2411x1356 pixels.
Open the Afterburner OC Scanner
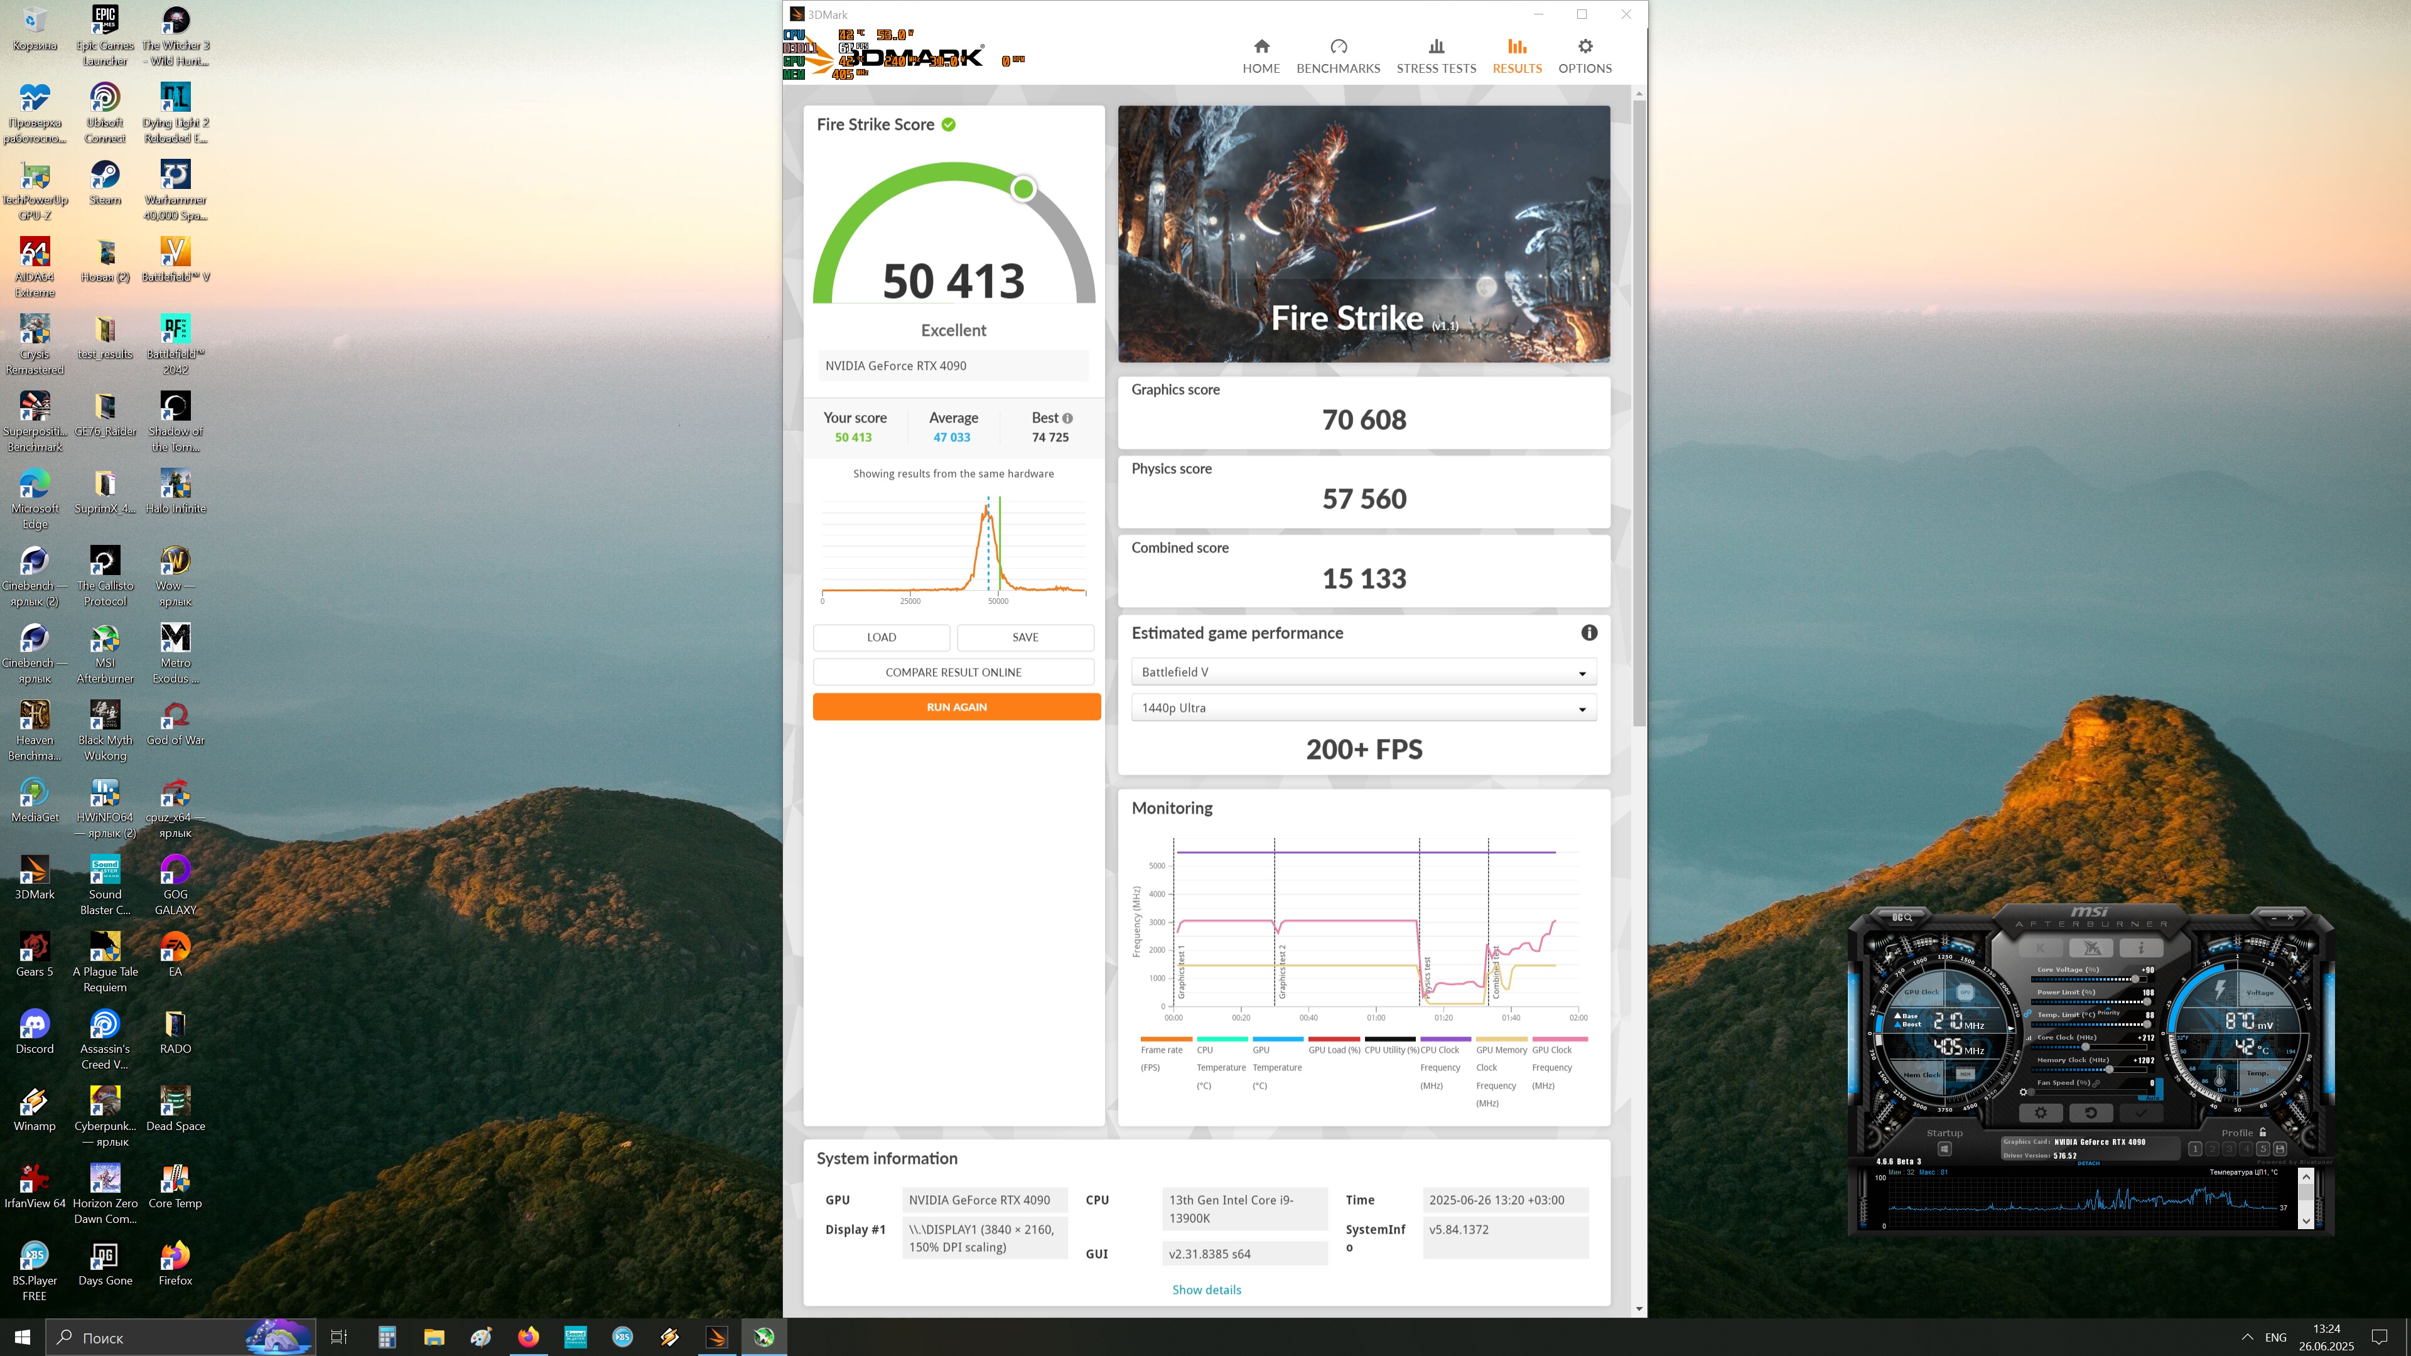tap(1902, 917)
